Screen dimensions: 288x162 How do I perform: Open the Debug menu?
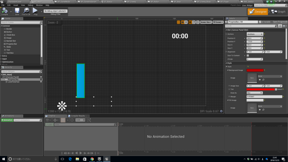pos(30,5)
